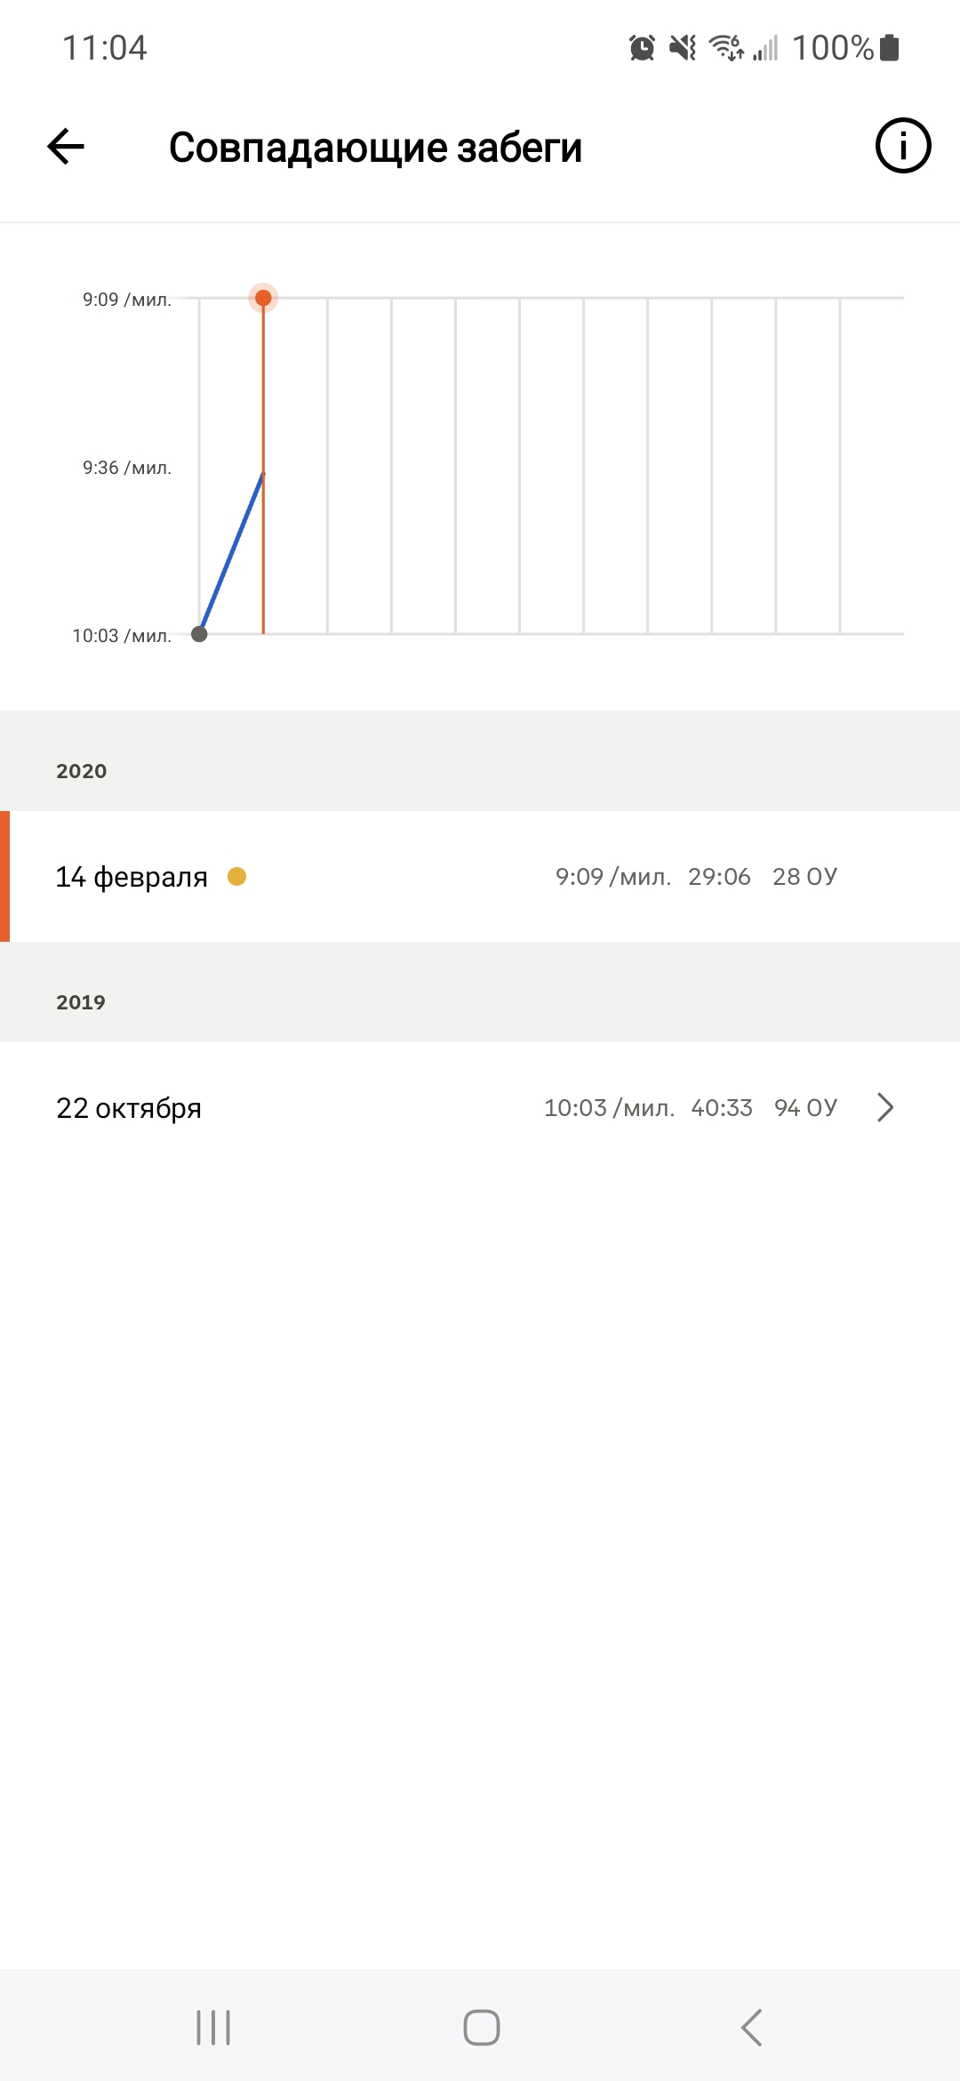Tap the alarm icon in status bar
This screenshot has width=960, height=2081.
pyautogui.click(x=642, y=47)
